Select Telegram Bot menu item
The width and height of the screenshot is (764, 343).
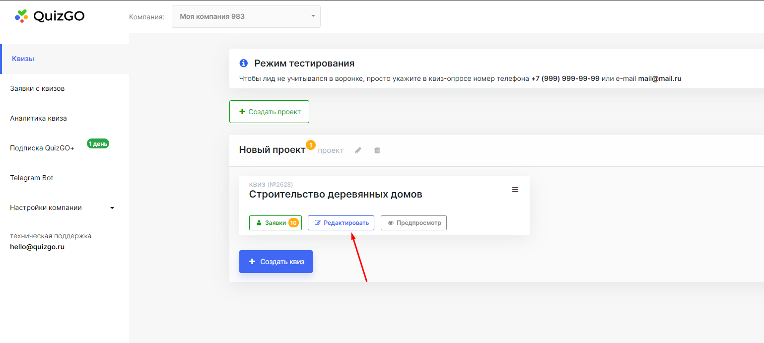pyautogui.click(x=32, y=178)
